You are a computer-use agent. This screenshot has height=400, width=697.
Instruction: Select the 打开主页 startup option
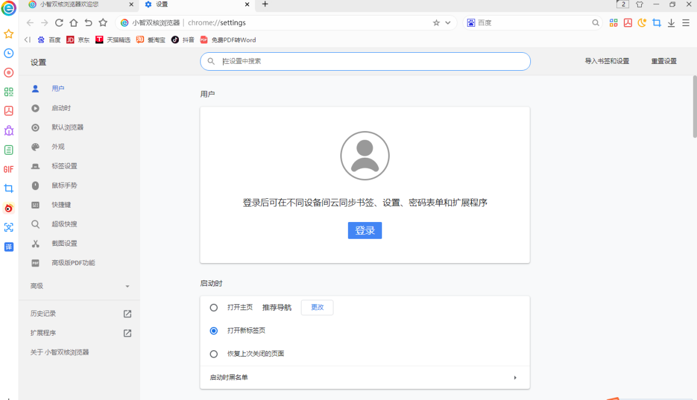pos(214,307)
